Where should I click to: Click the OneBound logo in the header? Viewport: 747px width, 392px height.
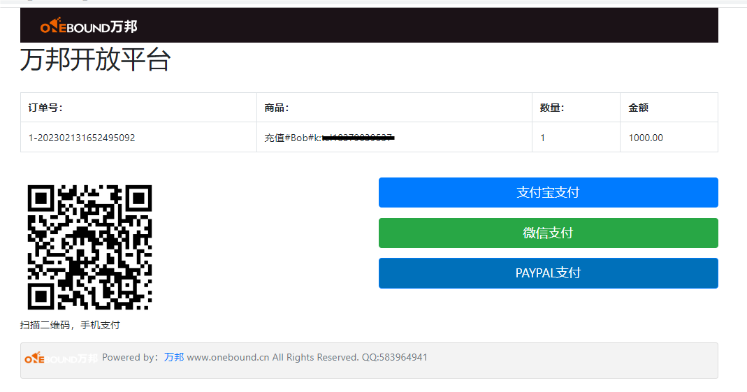tap(89, 27)
